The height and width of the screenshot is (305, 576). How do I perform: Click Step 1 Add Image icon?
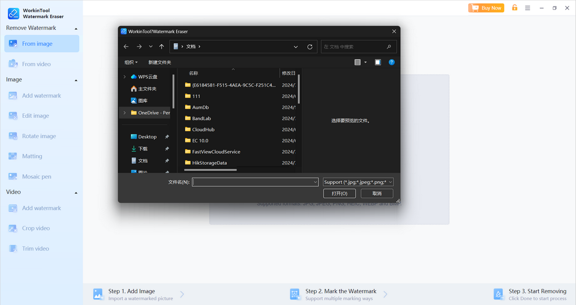[x=98, y=294]
